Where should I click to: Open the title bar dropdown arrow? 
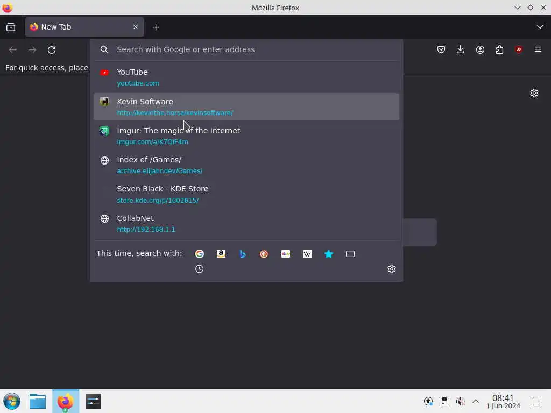(517, 8)
